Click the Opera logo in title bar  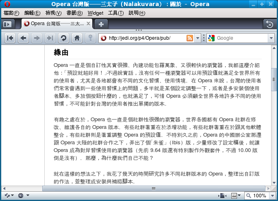tap(7, 4)
